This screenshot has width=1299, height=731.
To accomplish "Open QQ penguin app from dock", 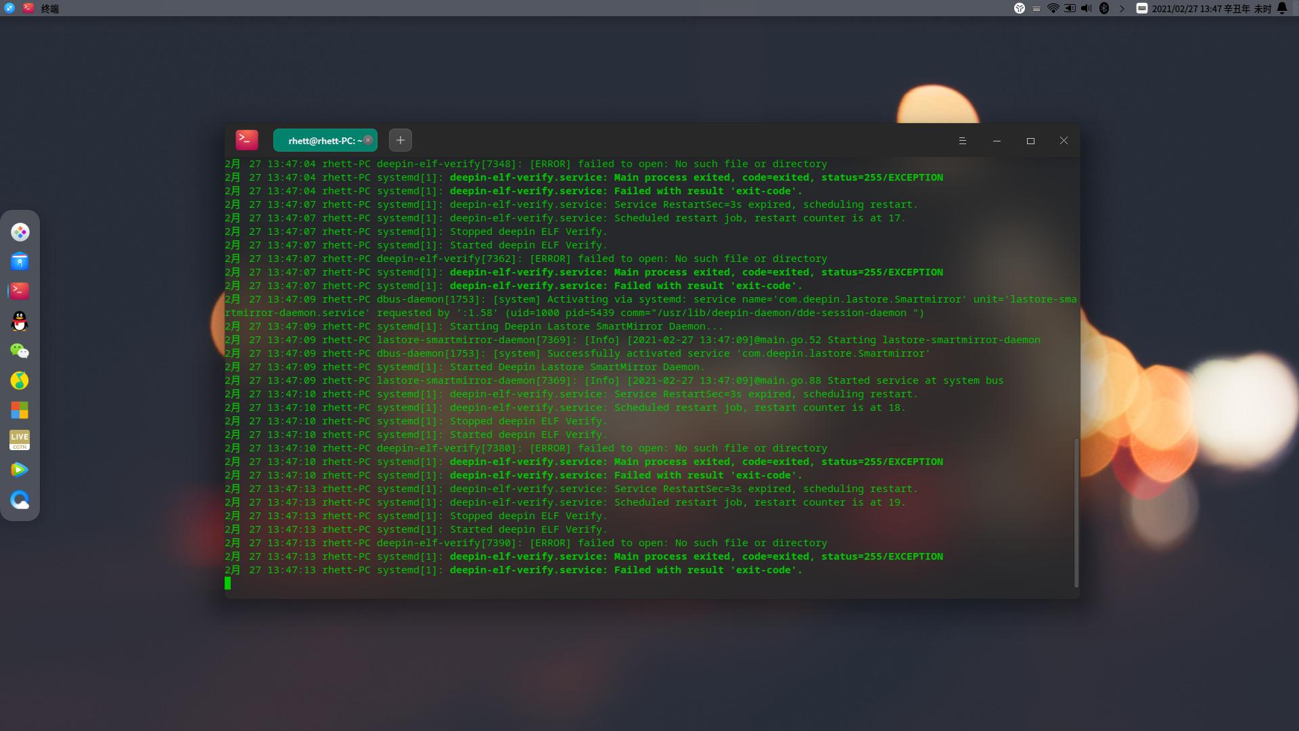I will click(20, 321).
